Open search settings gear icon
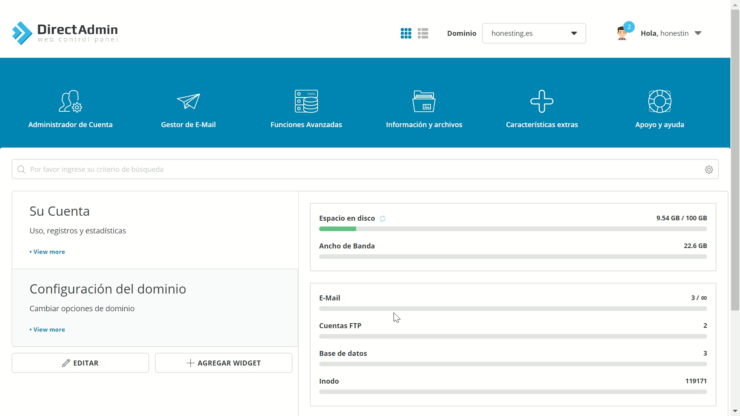Screen dimensions: 740x416 [709, 169]
